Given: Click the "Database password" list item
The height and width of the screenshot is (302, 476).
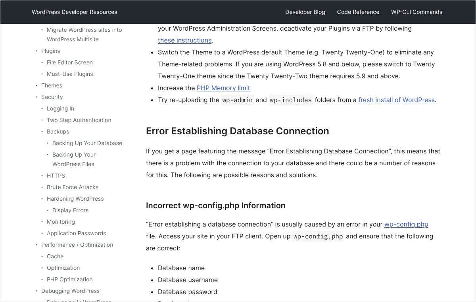Looking at the screenshot, I should (x=188, y=292).
